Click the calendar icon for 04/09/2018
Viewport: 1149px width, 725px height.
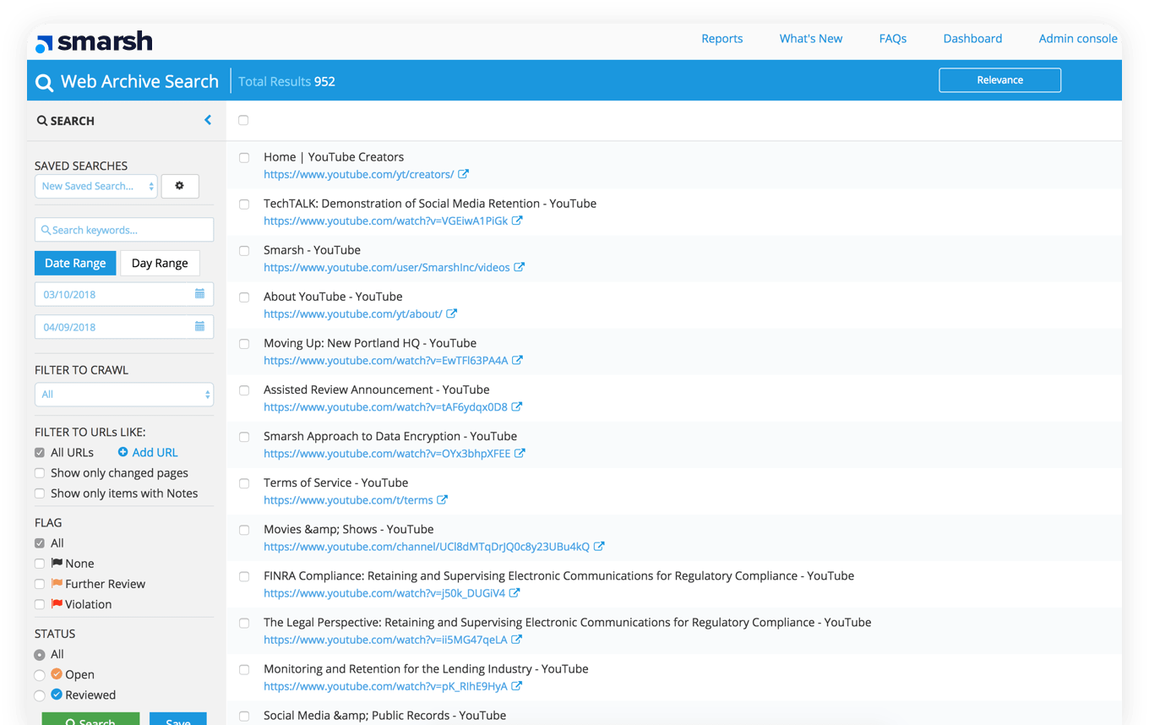(199, 326)
